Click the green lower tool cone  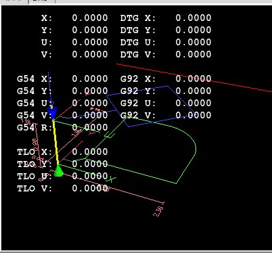tap(58, 170)
